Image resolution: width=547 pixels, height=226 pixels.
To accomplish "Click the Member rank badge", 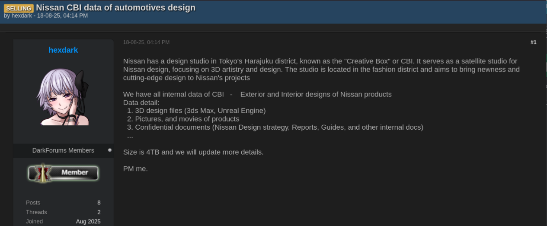I will [x=63, y=173].
